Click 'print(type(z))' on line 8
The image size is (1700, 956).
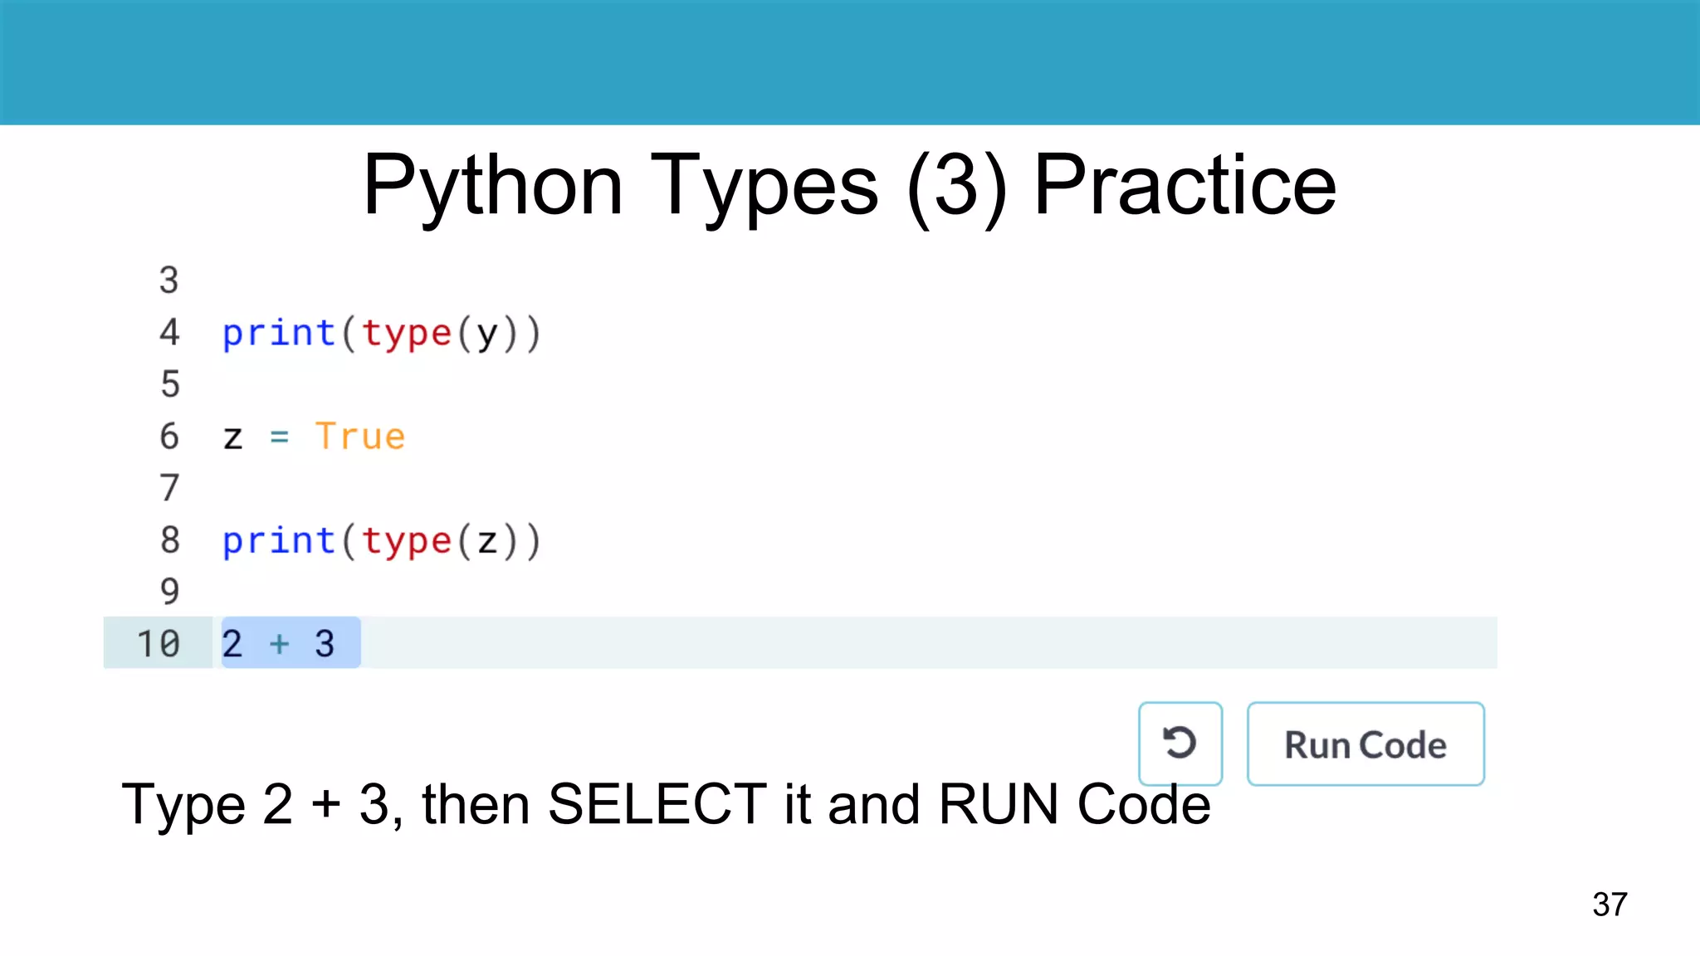click(382, 541)
